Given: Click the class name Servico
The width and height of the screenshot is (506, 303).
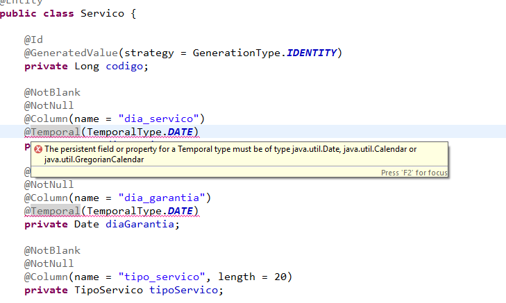Looking at the screenshot, I should [102, 14].
